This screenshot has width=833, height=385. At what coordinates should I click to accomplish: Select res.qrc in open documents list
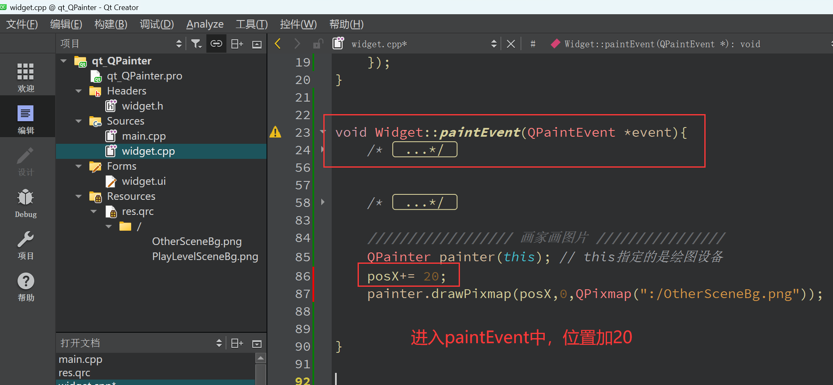74,373
